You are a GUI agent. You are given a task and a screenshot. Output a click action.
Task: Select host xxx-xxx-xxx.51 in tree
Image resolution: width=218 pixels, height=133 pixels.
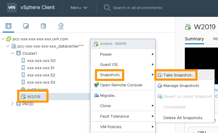pyautogui.click(x=41, y=68)
